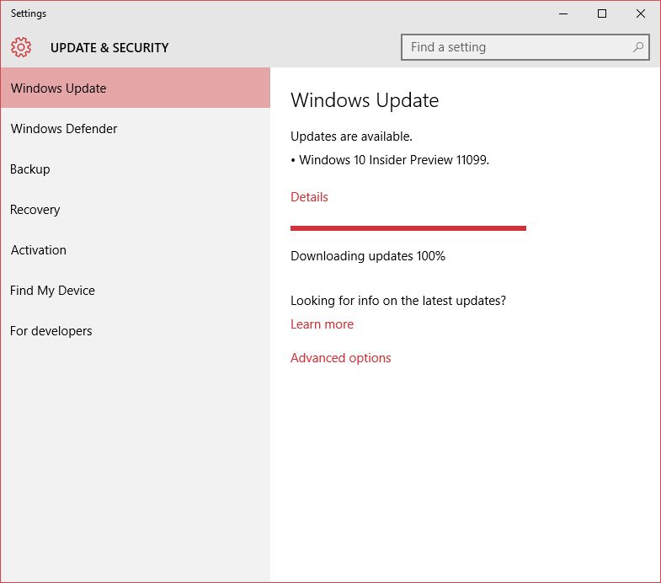Maximize the Settings window

pos(602,13)
